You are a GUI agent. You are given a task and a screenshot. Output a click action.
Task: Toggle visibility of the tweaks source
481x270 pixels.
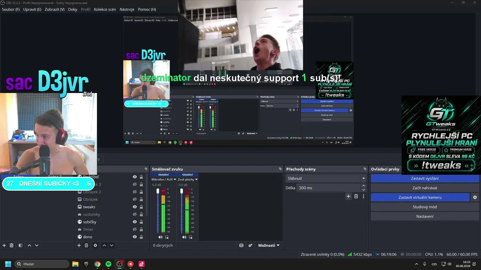tap(135, 207)
